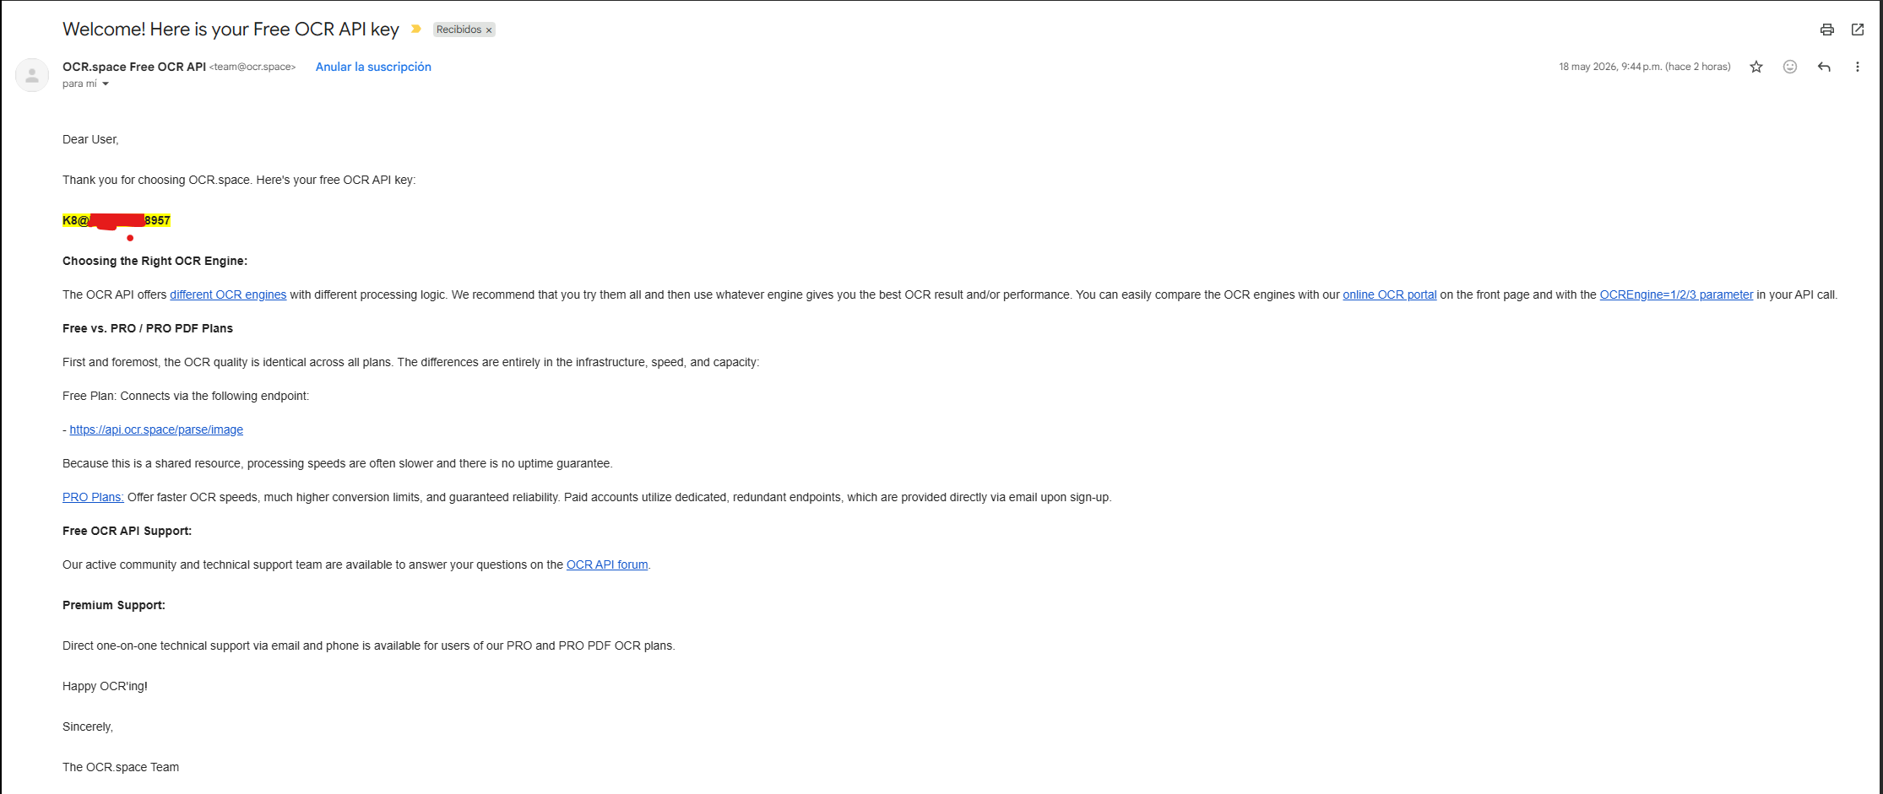Viewport: 1883px width, 794px height.
Task: Follow the 'online OCR portal' link
Action: coord(1390,294)
